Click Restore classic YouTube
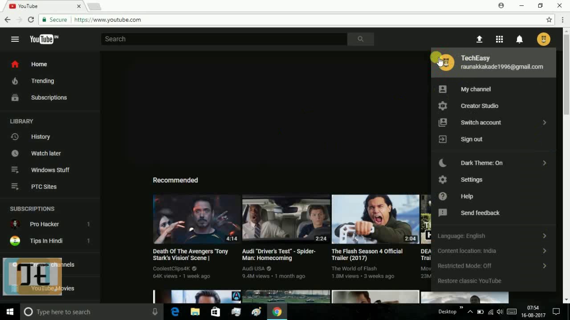The image size is (570, 320). coord(469,281)
